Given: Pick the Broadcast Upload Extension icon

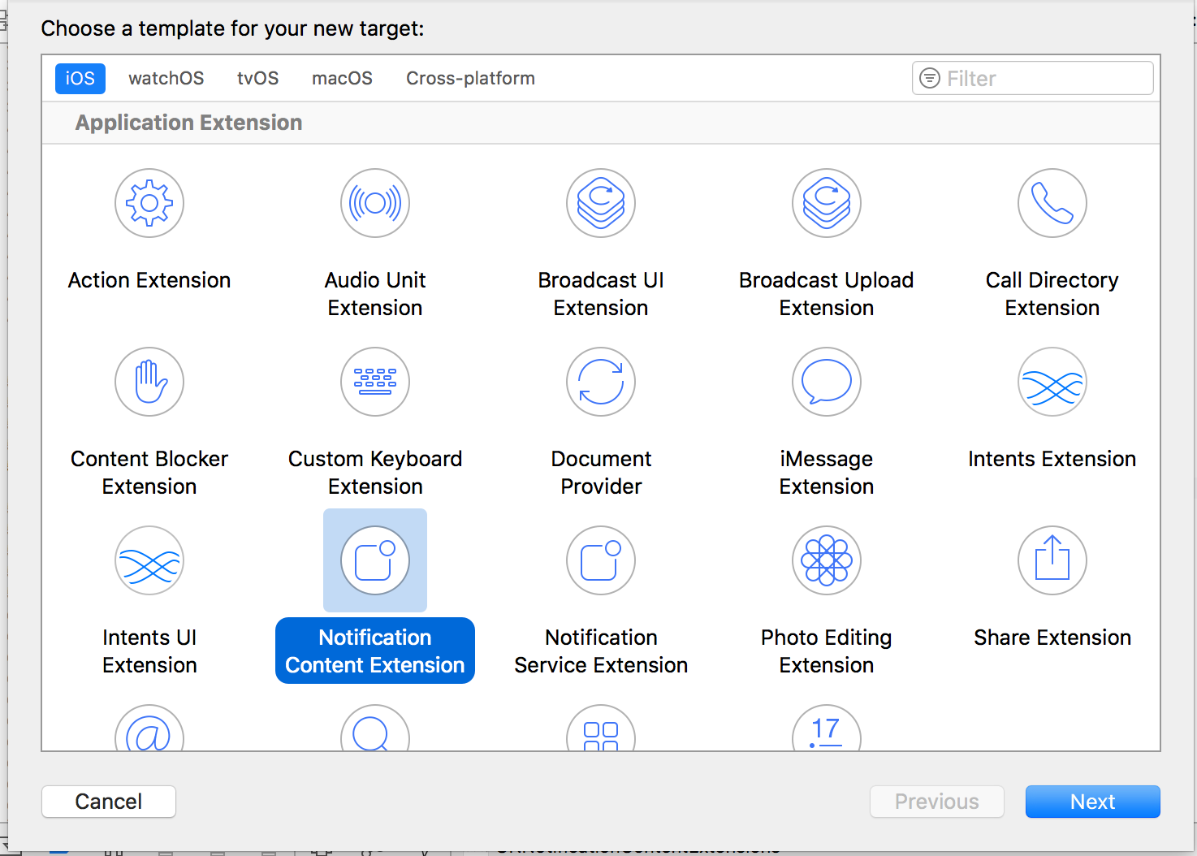Looking at the screenshot, I should [827, 203].
